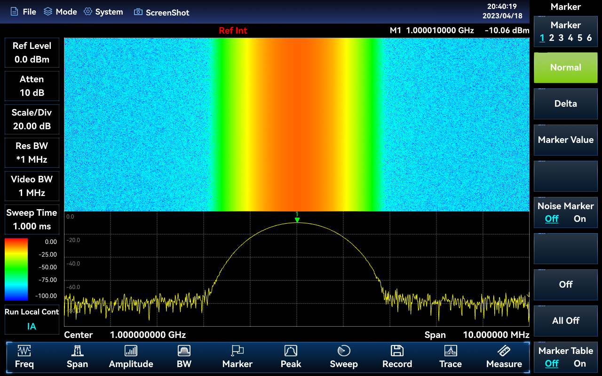
Task: Click the Record save icon
Action: tap(397, 351)
